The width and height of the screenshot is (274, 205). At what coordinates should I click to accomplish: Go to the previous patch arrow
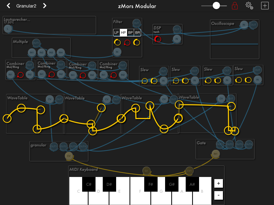point(8,6)
